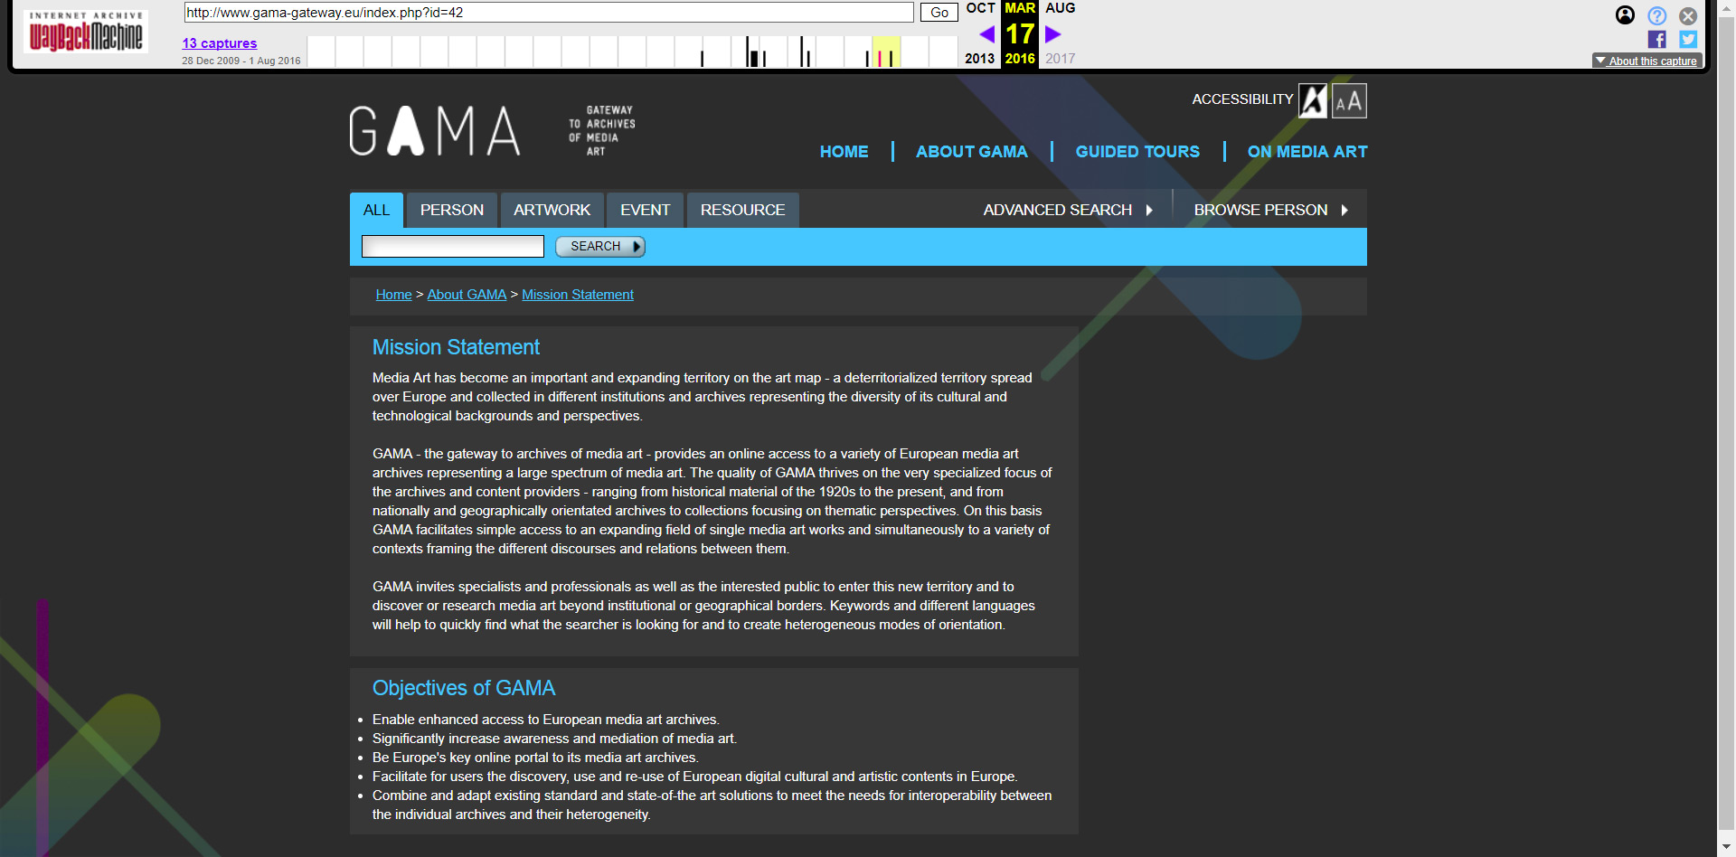Image resolution: width=1736 pixels, height=857 pixels.
Task: Click the 2016 highlighted capture in timeline
Action: click(x=880, y=58)
